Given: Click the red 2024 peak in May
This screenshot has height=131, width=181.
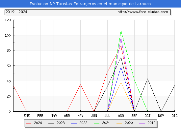Looking at the screenshot, I should pos(80,84).
